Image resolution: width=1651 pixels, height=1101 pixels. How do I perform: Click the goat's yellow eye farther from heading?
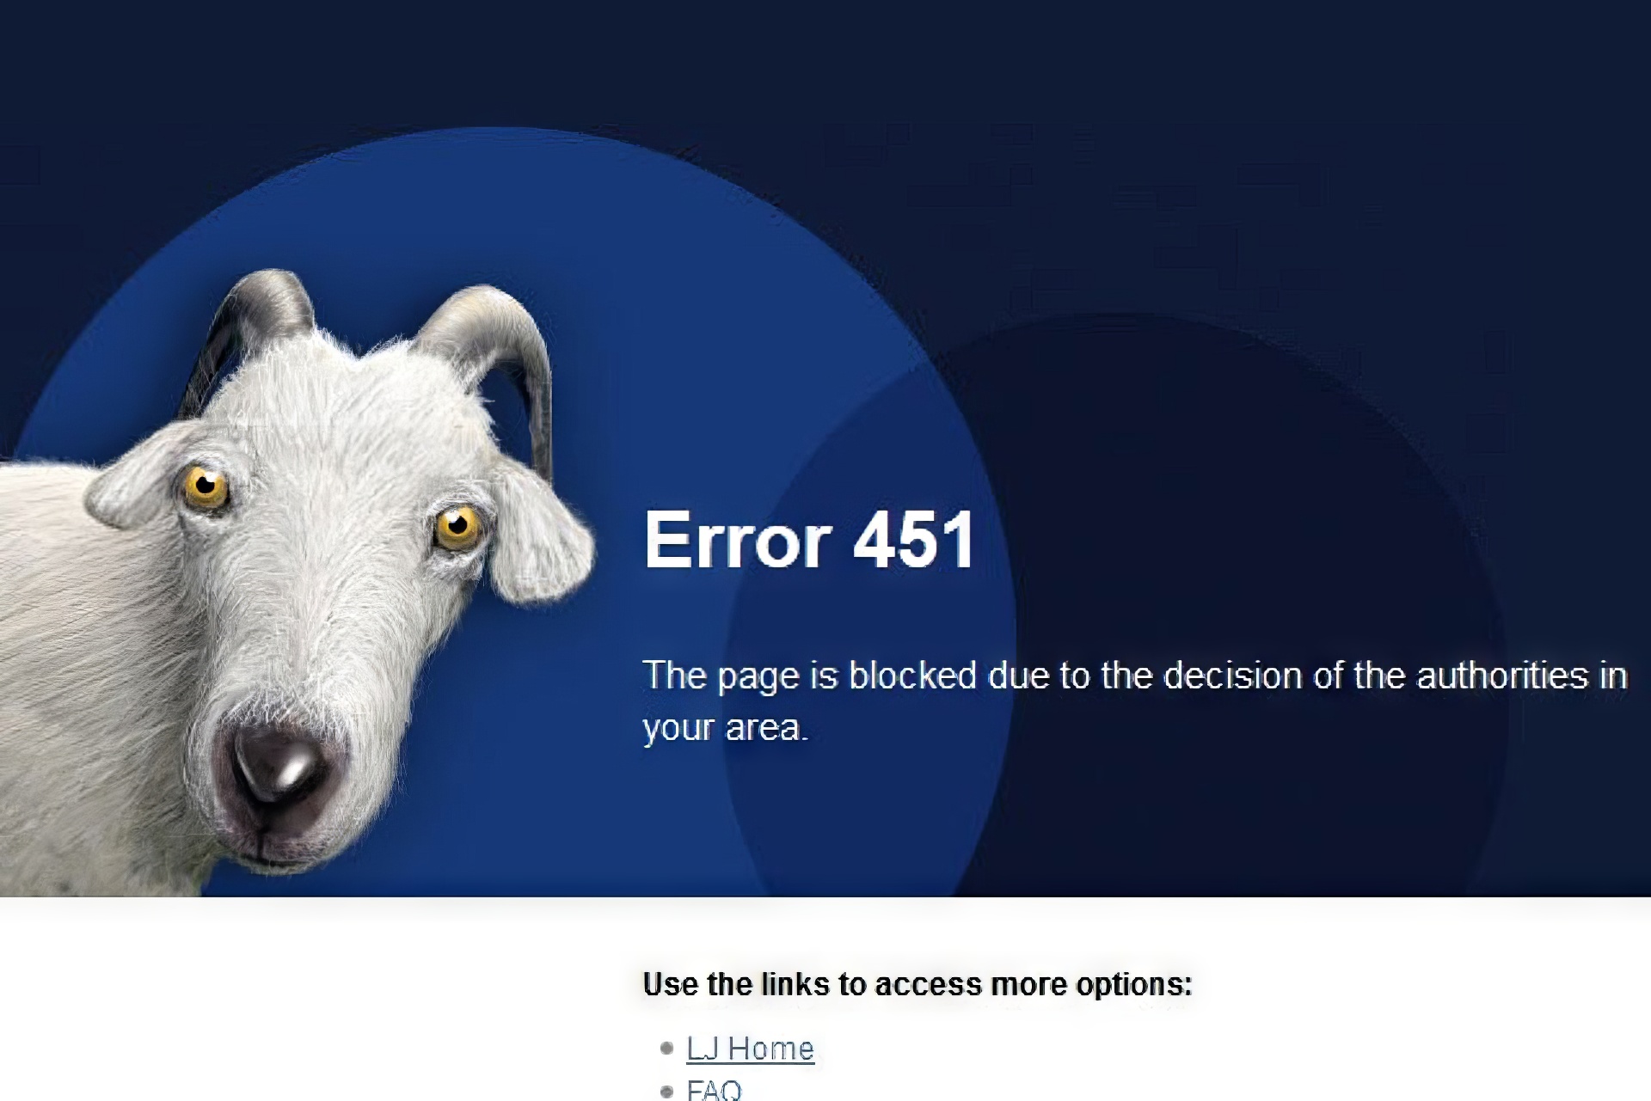click(206, 487)
